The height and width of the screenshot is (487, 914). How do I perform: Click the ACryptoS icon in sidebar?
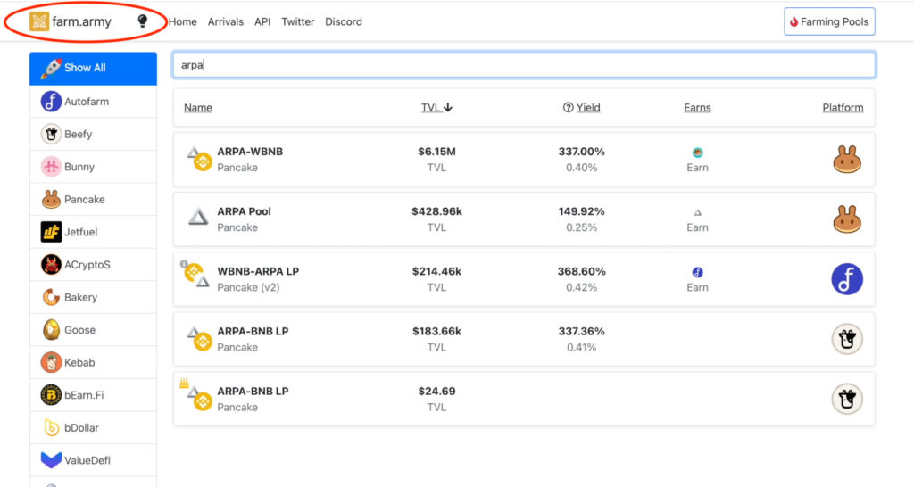(x=51, y=265)
